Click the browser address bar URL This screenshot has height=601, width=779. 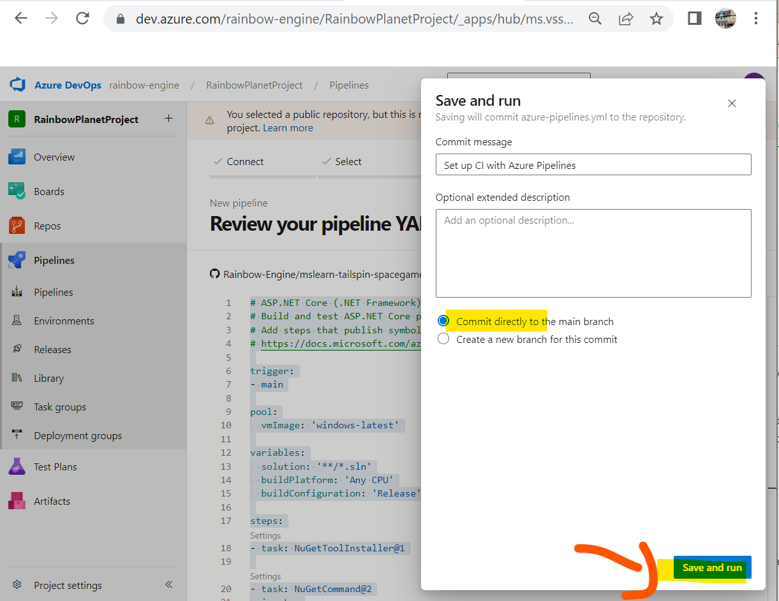(354, 19)
